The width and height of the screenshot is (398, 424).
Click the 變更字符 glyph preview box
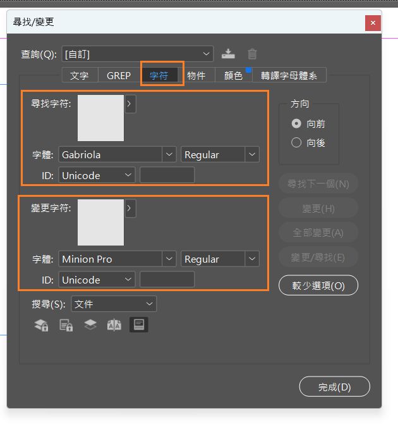100,222
